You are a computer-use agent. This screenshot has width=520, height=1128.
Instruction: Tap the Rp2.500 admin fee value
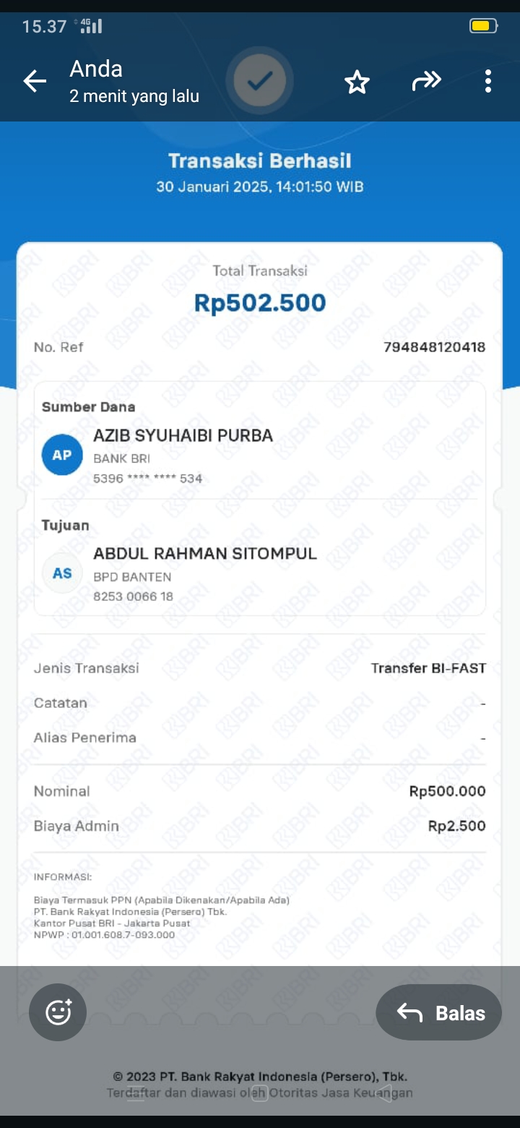click(456, 826)
